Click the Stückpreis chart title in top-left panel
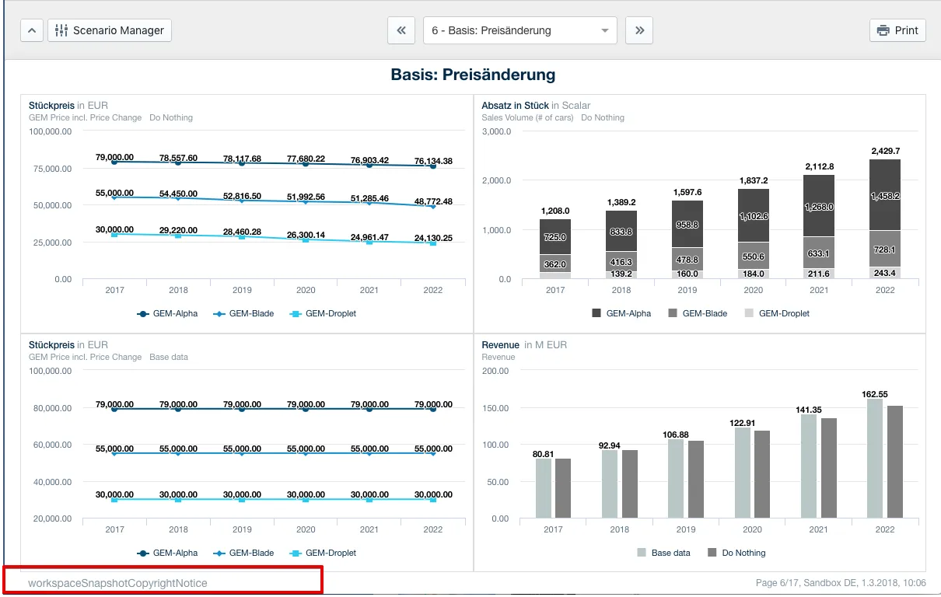 51,105
